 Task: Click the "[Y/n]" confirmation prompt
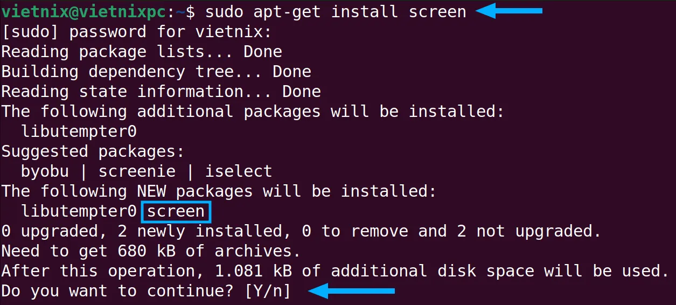(268, 292)
